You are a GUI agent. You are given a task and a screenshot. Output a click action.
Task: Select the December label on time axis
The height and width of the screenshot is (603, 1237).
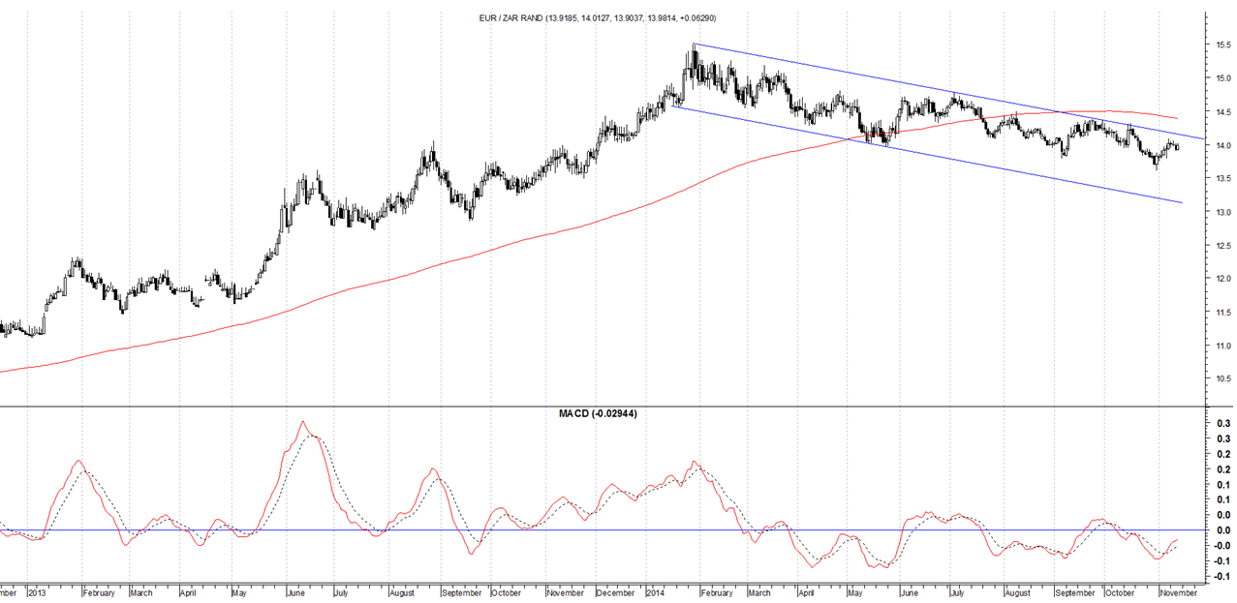tap(615, 591)
